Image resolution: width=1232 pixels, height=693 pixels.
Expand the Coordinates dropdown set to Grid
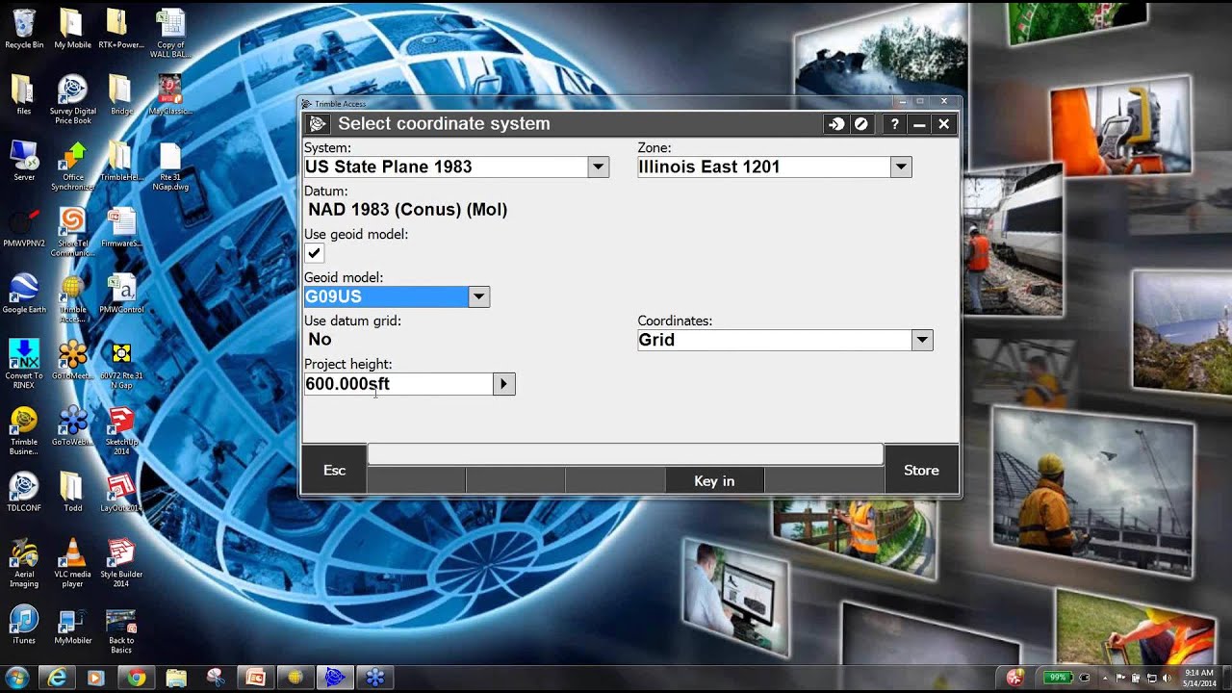(x=922, y=340)
